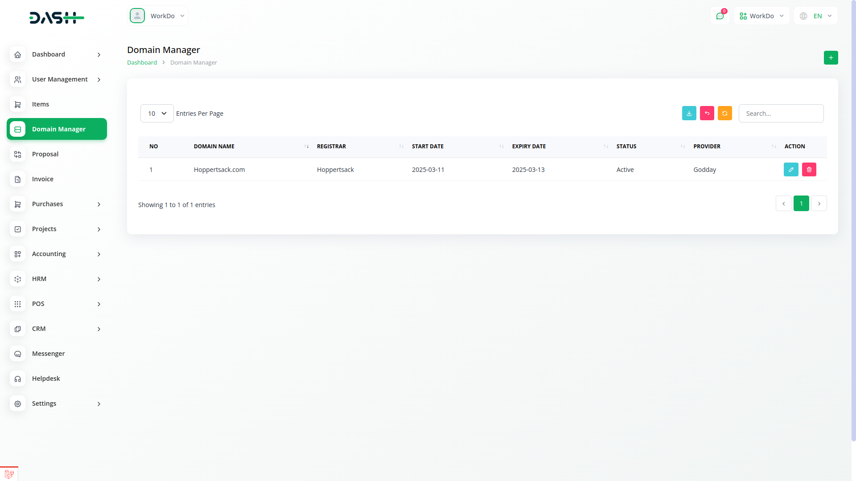Image resolution: width=856 pixels, height=481 pixels.
Task: Open Helpdesk from the sidebar
Action: click(46, 379)
